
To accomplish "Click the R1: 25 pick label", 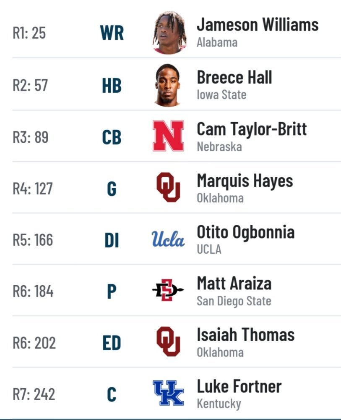I will (x=29, y=33).
